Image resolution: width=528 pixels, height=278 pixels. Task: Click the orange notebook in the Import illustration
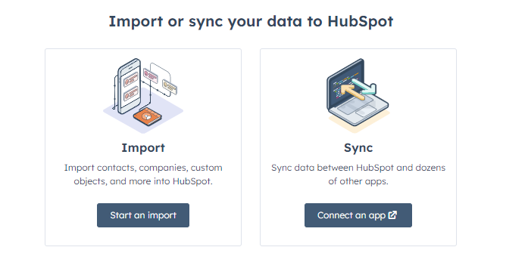148,117
